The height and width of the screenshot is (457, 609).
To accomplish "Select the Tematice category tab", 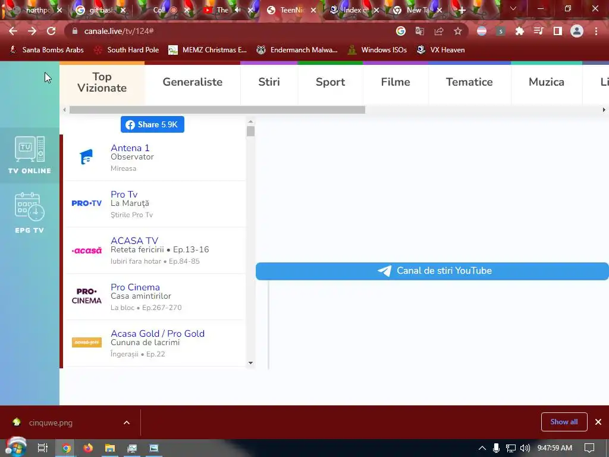I will (469, 82).
